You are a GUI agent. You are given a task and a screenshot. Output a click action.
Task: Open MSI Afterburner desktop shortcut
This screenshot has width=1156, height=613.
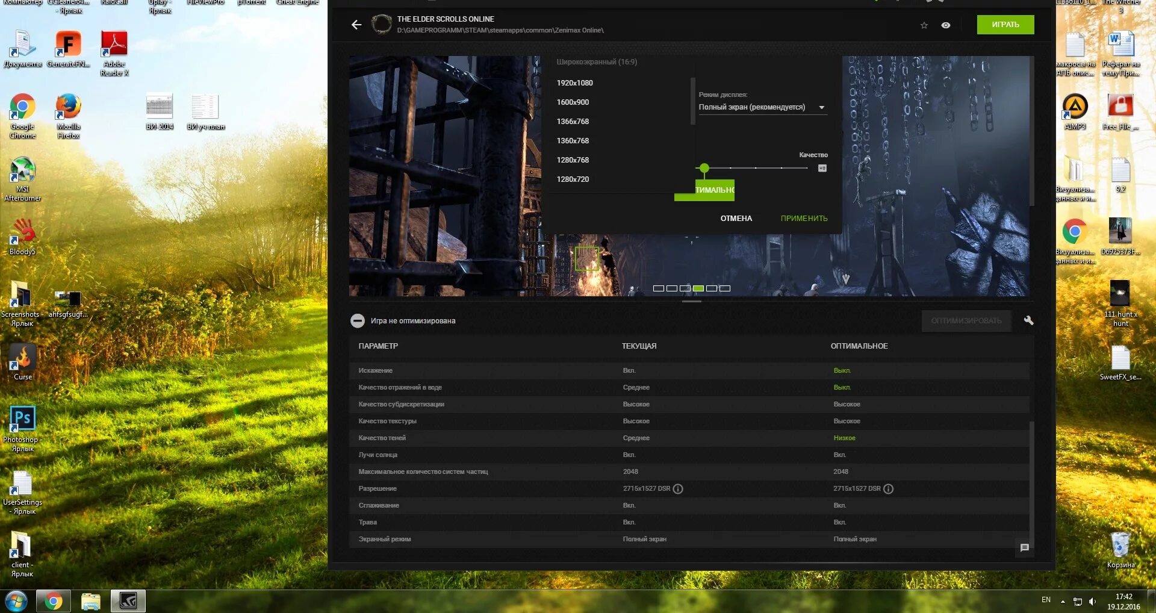[22, 179]
